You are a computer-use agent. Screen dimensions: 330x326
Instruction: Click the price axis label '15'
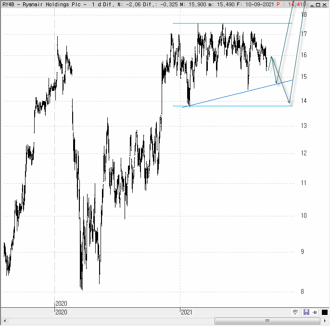click(x=304, y=77)
